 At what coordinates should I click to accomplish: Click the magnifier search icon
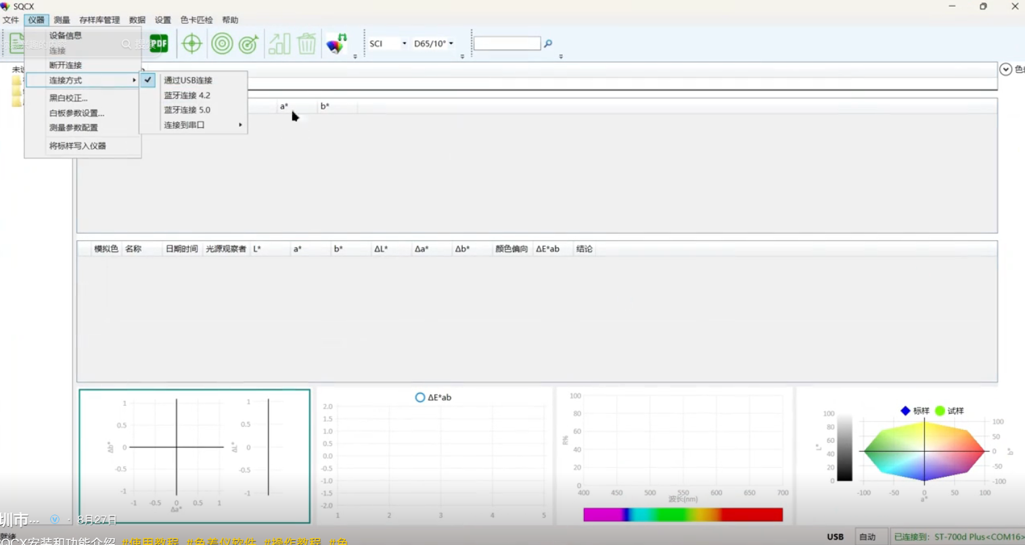coord(548,43)
